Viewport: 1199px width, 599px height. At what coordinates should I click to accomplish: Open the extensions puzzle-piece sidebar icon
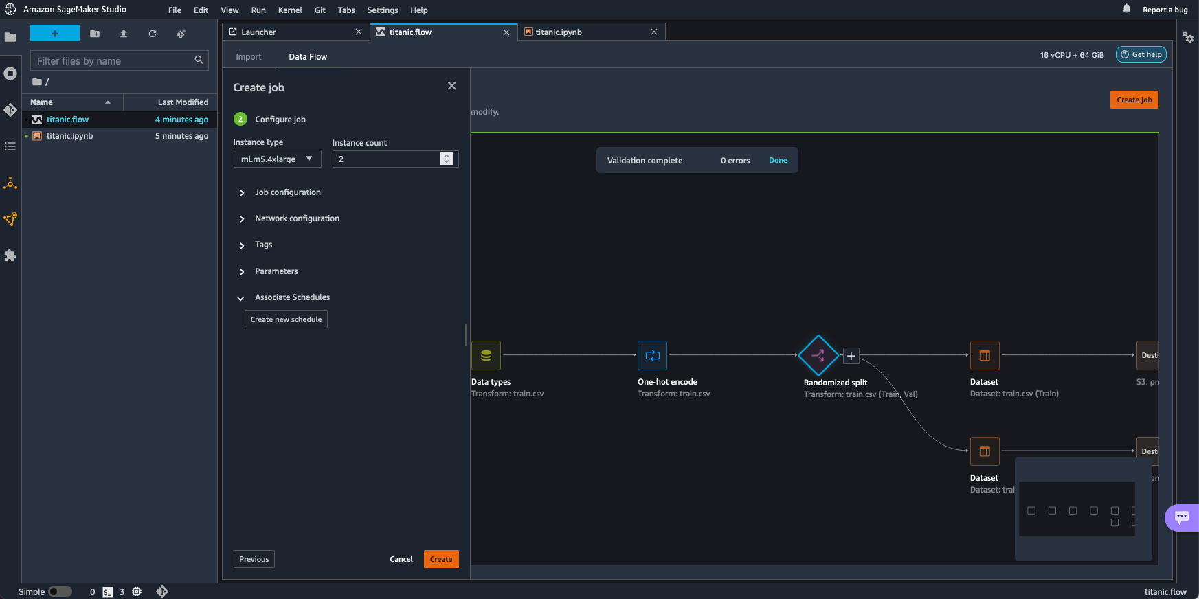click(x=10, y=256)
